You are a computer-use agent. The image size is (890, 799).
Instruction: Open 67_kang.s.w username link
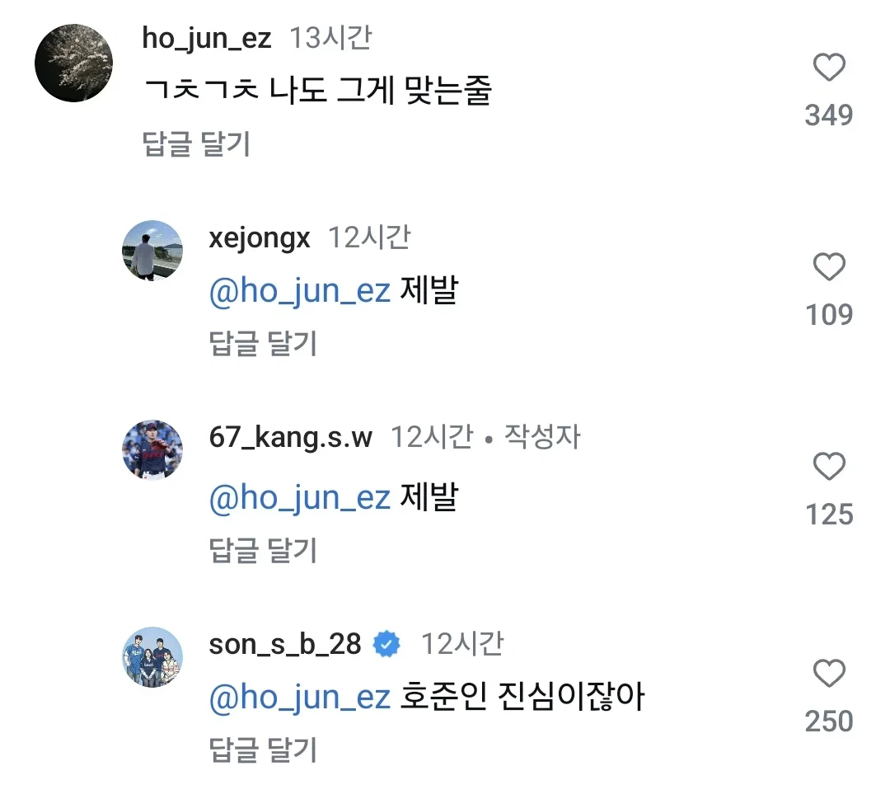291,437
